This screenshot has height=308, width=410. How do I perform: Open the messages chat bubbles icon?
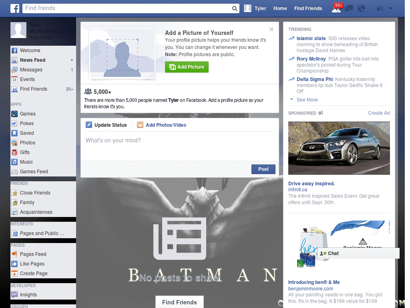point(349,9)
